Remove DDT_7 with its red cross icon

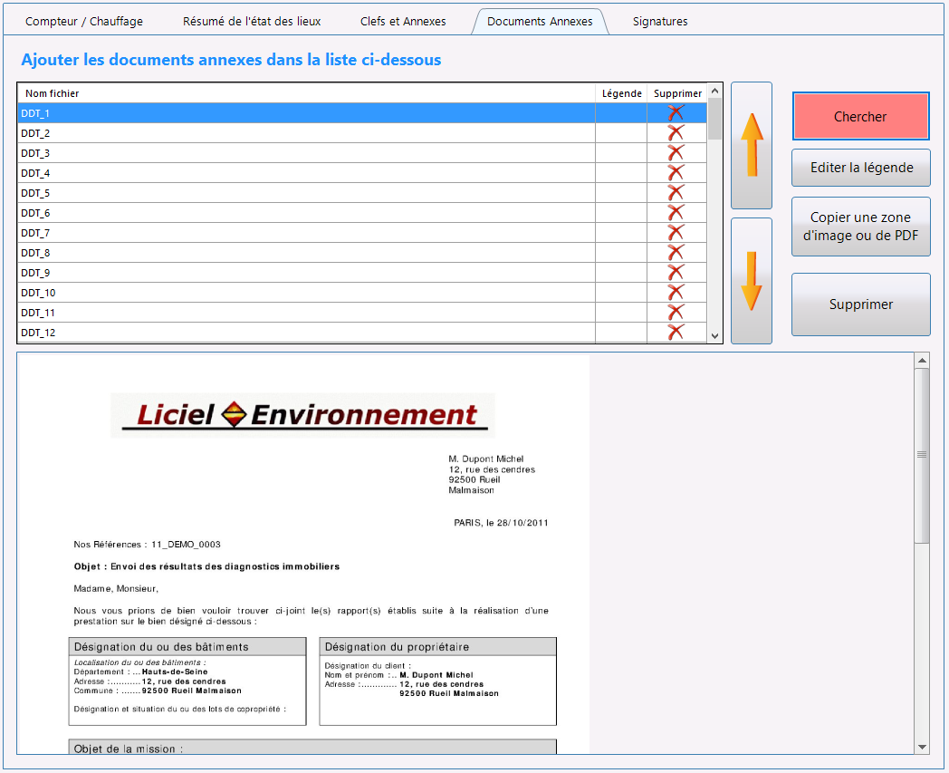click(676, 233)
